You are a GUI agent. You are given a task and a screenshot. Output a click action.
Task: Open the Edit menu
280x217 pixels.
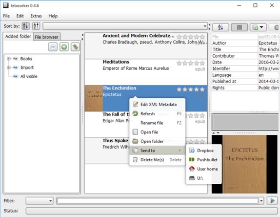[20, 16]
